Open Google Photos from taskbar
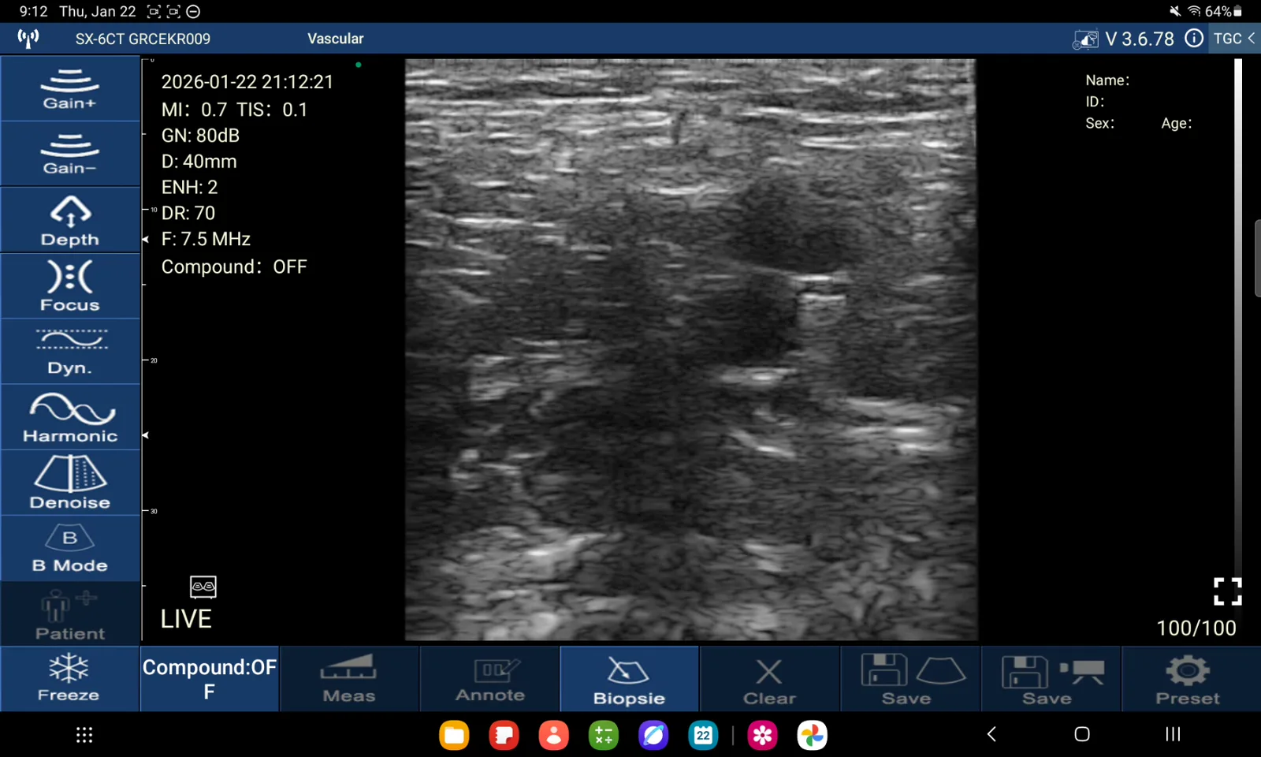Viewport: 1261px width, 757px height. click(812, 735)
